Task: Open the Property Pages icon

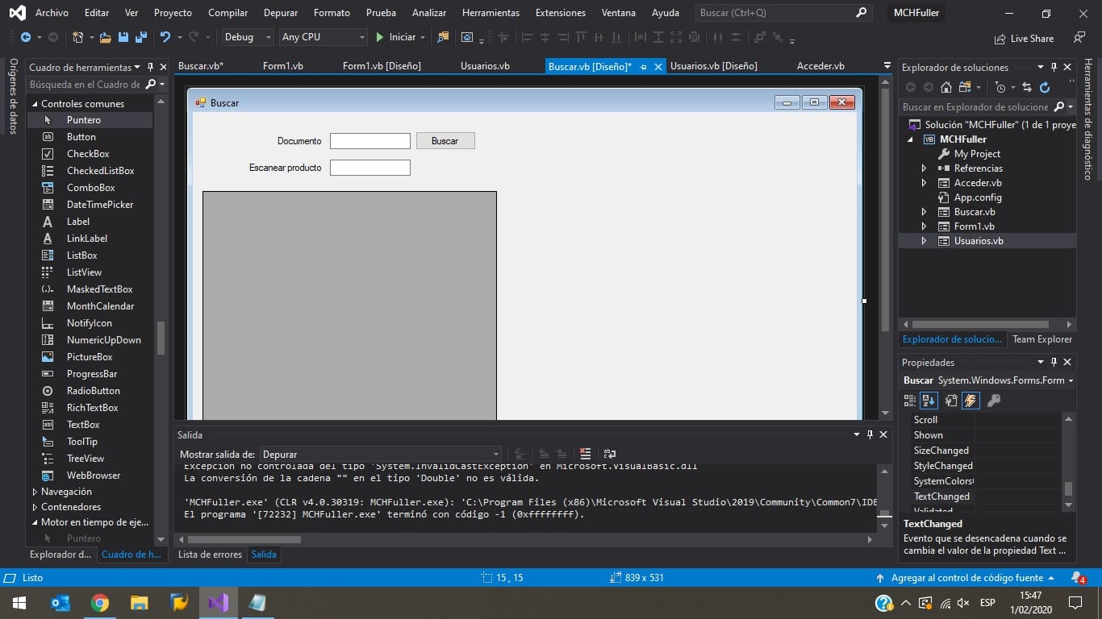Action: 950,401
